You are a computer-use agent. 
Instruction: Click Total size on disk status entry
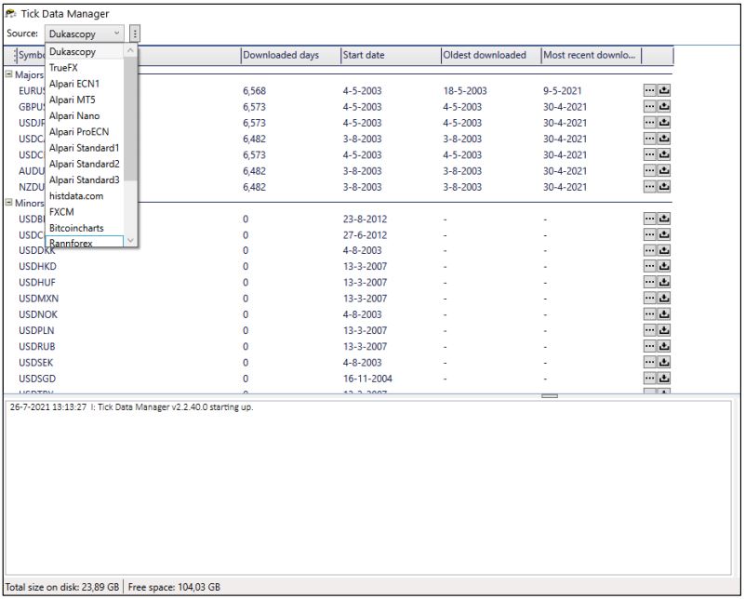[62, 587]
